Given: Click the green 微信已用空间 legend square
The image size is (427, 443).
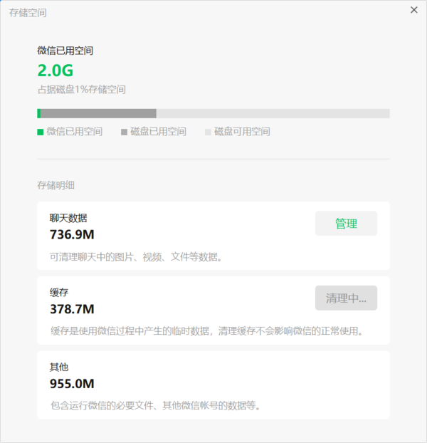Looking at the screenshot, I should pos(40,132).
